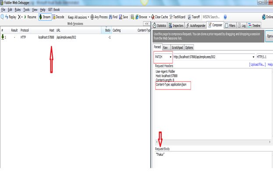Click the Resume toolbar button
The image size is (273, 182).
[x=30, y=17]
